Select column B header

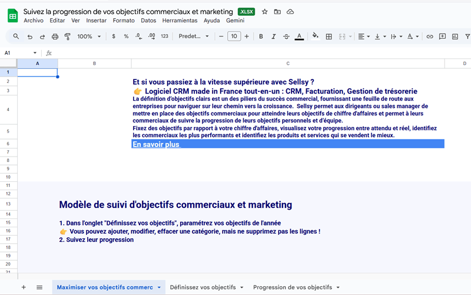click(94, 64)
